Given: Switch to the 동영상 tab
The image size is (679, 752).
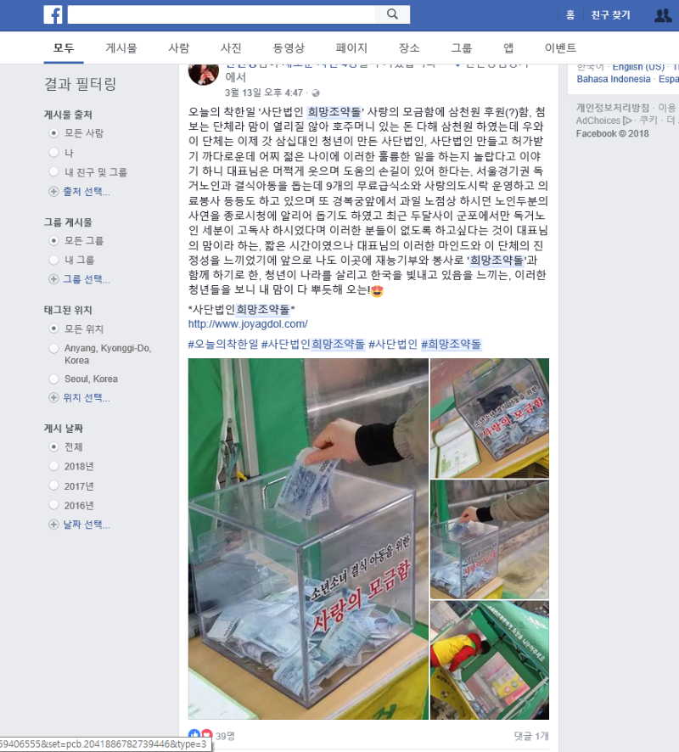Looking at the screenshot, I should (289, 48).
